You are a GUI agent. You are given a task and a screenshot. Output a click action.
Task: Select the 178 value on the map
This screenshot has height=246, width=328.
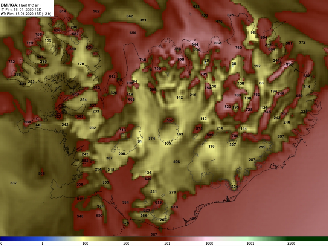81,64
